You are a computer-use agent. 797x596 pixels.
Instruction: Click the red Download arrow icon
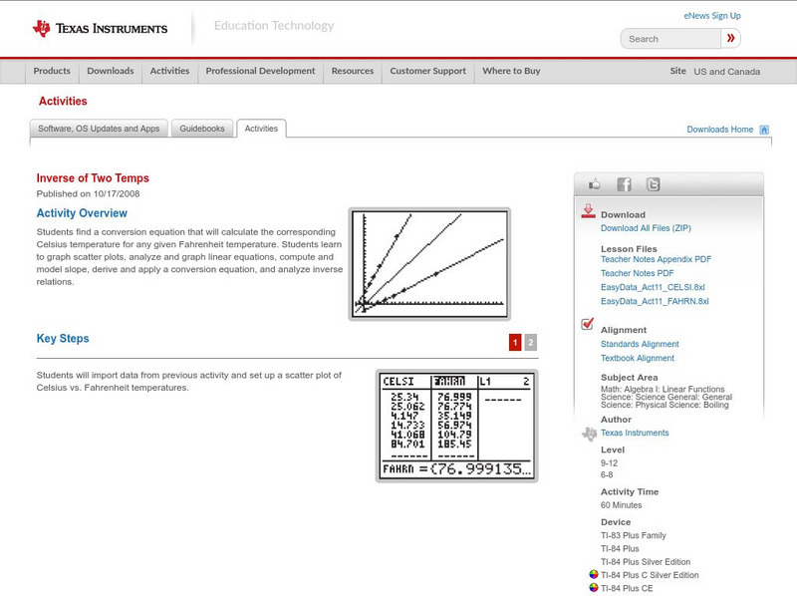[588, 211]
